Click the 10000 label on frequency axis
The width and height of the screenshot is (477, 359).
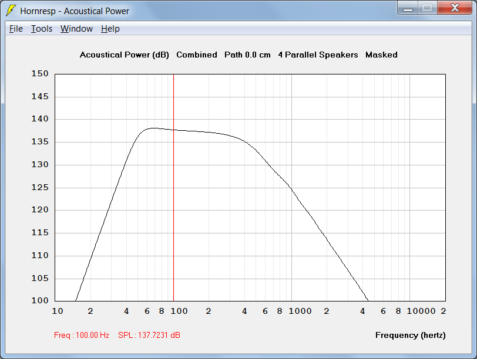coord(421,311)
